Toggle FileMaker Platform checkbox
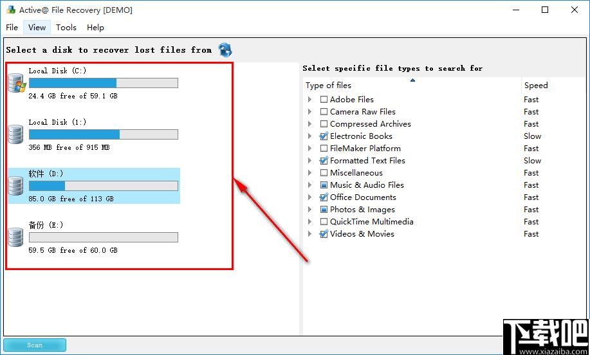 pos(324,149)
